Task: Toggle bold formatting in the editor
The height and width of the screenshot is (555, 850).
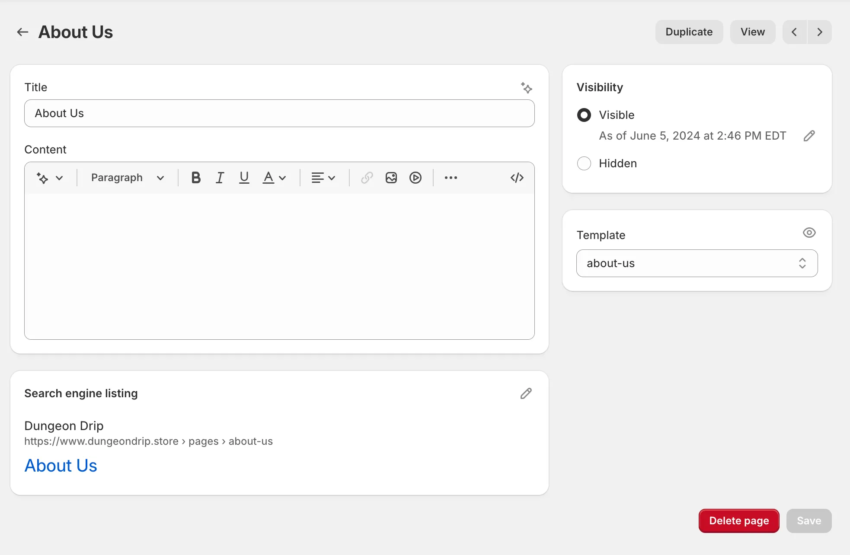Action: [x=196, y=177]
